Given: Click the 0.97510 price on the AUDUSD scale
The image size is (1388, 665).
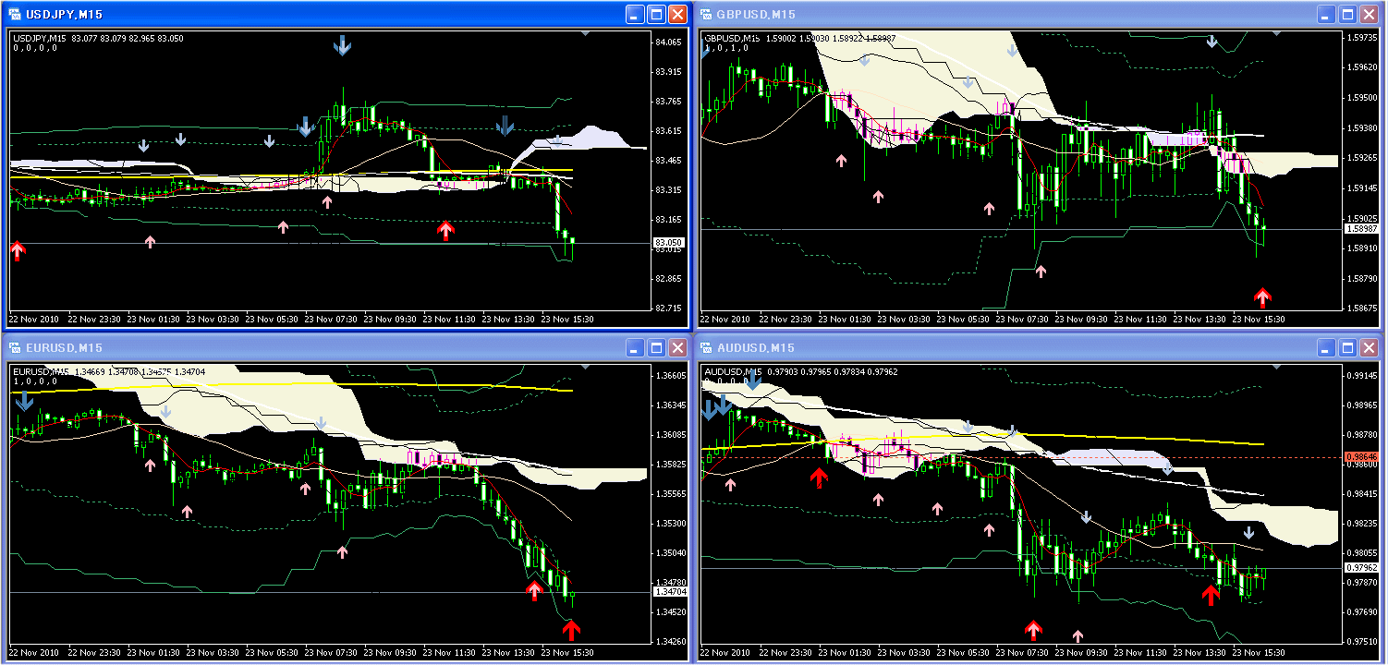Looking at the screenshot, I should 1363,642.
